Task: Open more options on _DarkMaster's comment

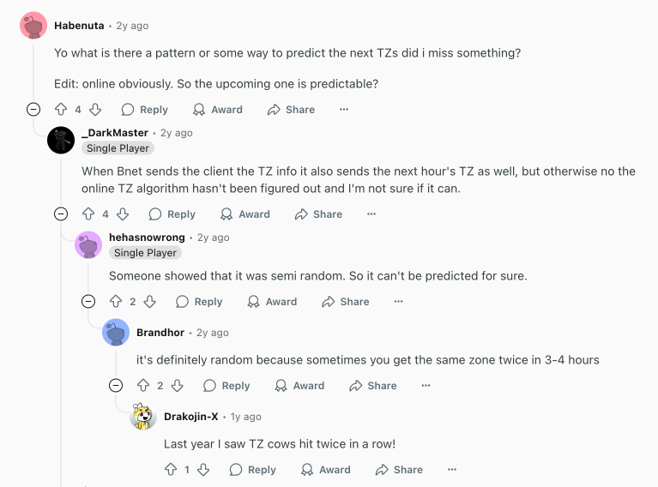Action: (x=371, y=214)
